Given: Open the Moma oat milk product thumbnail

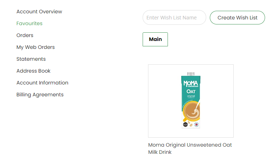Looking at the screenshot, I should click(191, 101).
